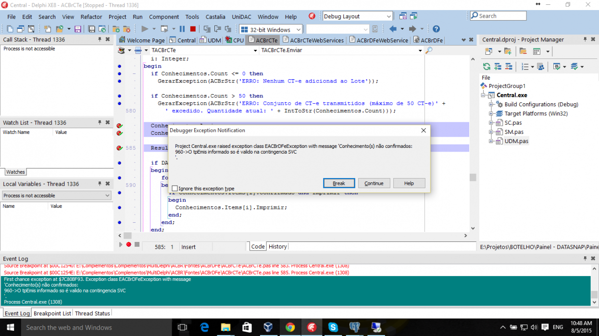Screen dimensions: 599x336
Task: Toggle the breakpoint marker on line 585
Action: click(x=120, y=148)
